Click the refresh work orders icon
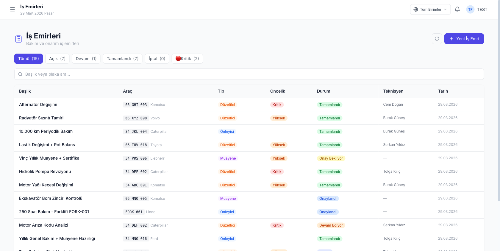The width and height of the screenshot is (500, 251). 437,39
